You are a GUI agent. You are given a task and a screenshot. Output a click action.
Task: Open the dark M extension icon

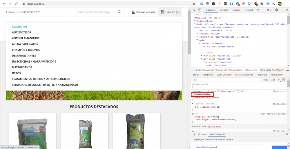click(226, 4)
